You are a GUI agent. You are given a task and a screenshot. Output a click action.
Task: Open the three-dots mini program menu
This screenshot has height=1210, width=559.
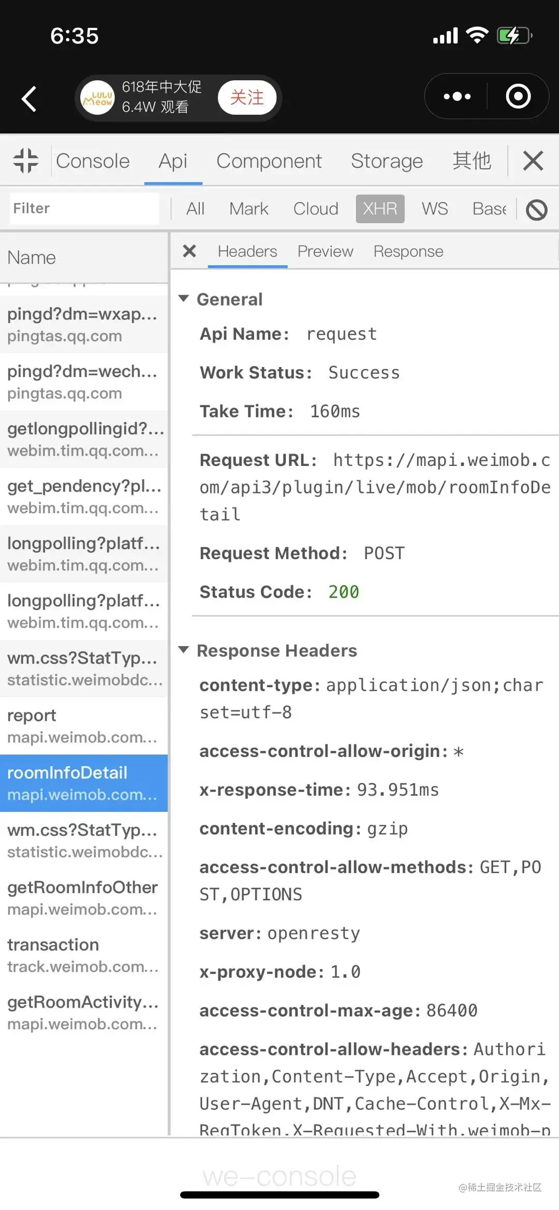coord(457,96)
